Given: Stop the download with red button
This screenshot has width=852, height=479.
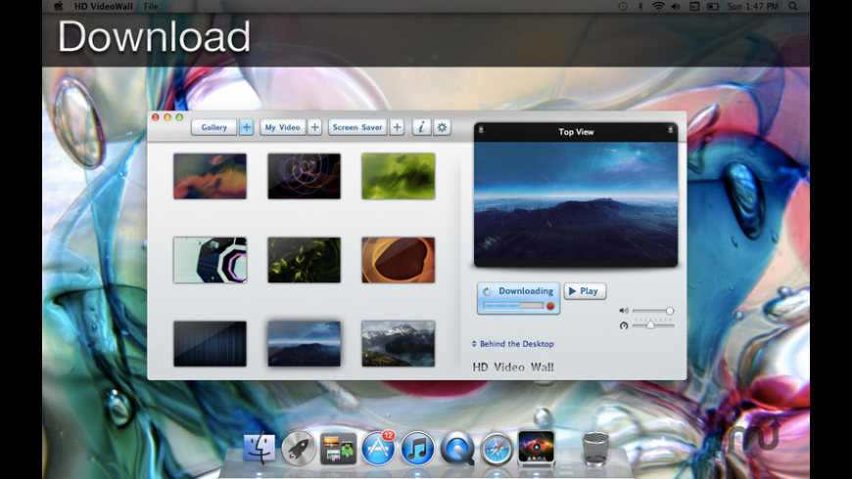Looking at the screenshot, I should pos(550,306).
